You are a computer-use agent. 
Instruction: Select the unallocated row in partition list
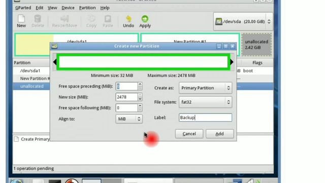31,86
